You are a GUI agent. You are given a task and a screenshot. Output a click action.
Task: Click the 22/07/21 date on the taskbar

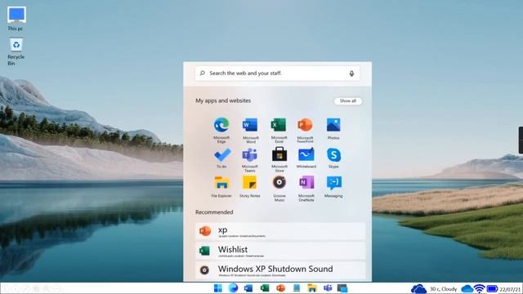pyautogui.click(x=510, y=289)
